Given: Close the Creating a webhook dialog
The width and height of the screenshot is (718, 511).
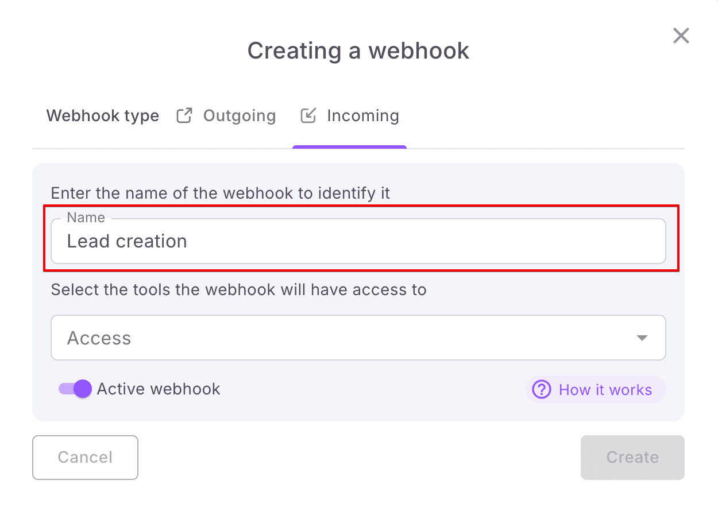Looking at the screenshot, I should (681, 36).
